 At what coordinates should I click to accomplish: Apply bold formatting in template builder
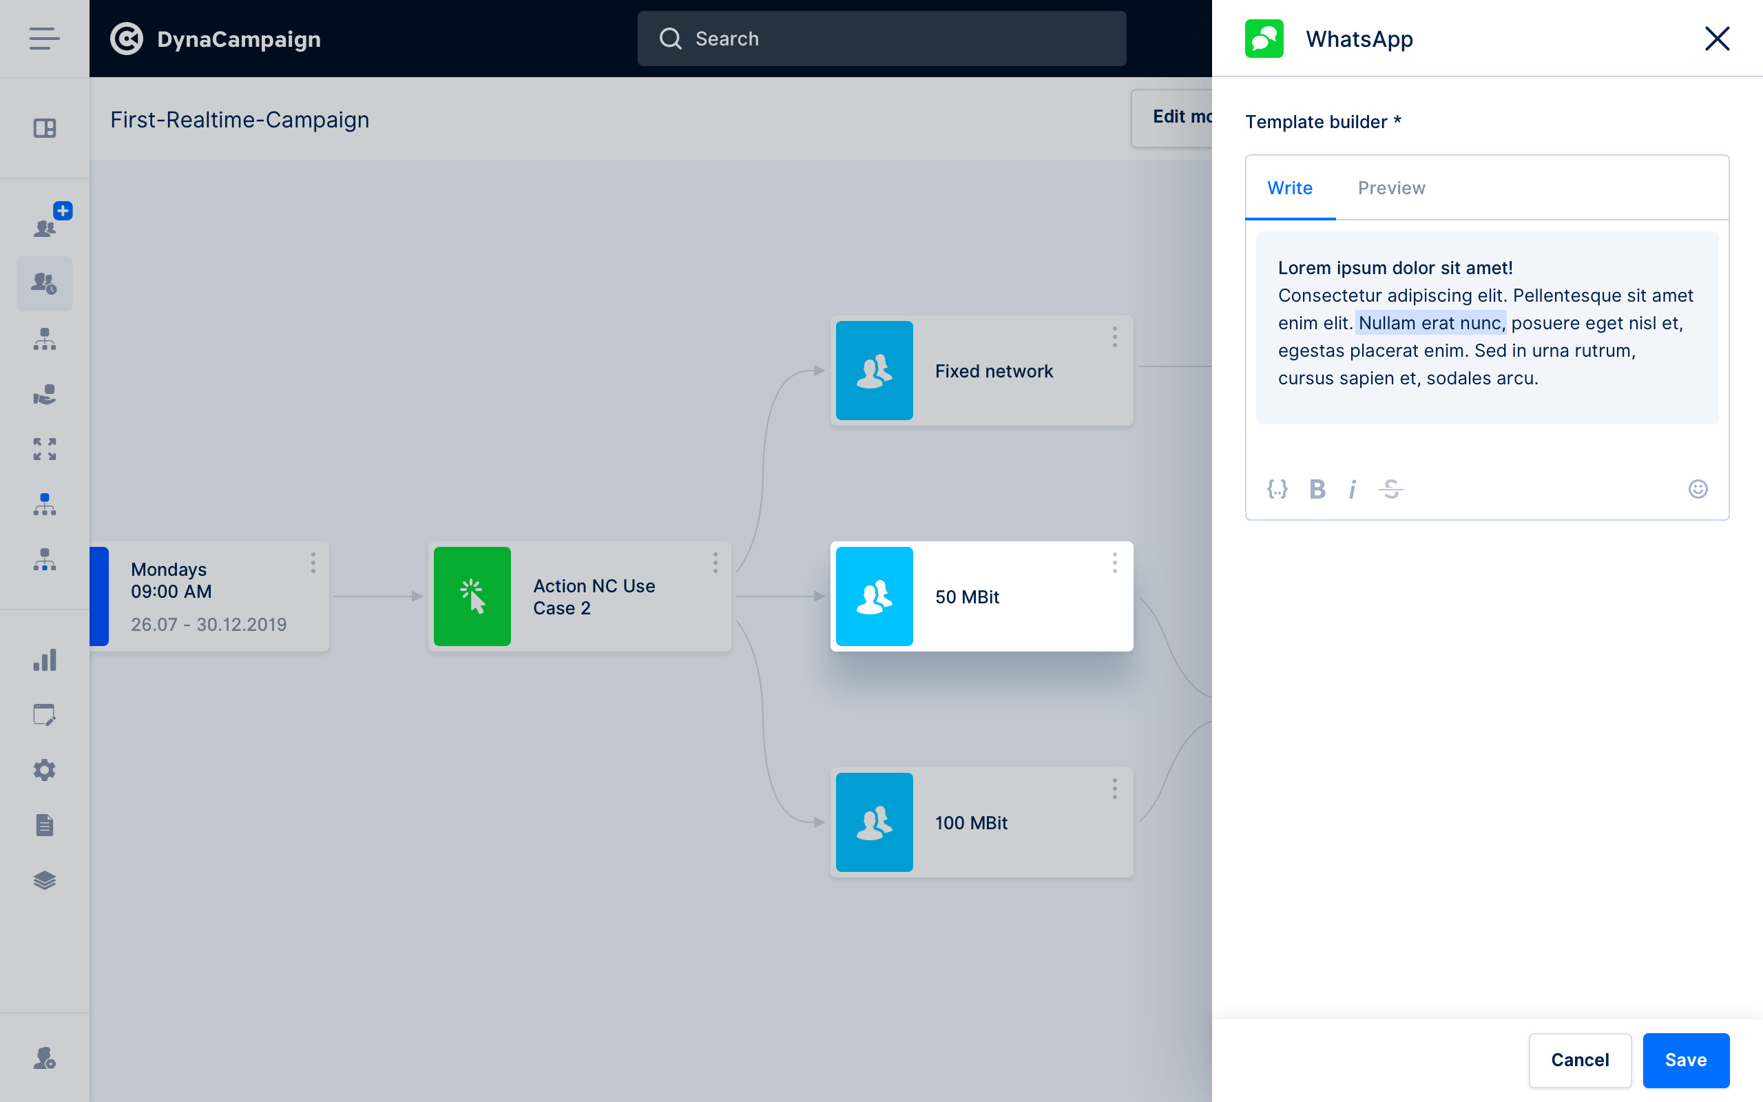point(1317,488)
